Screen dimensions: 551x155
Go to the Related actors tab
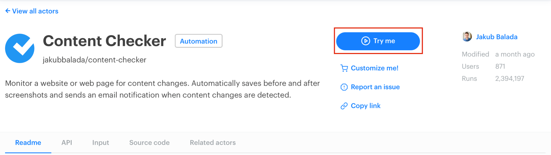[x=213, y=143]
